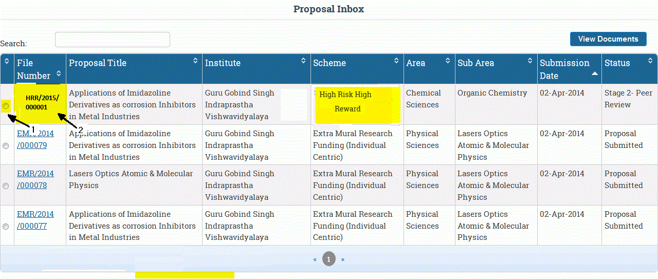658x279 pixels.
Task: Focus the Search input field
Action: point(113,40)
